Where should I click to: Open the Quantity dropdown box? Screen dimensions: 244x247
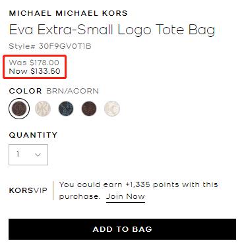(28, 155)
